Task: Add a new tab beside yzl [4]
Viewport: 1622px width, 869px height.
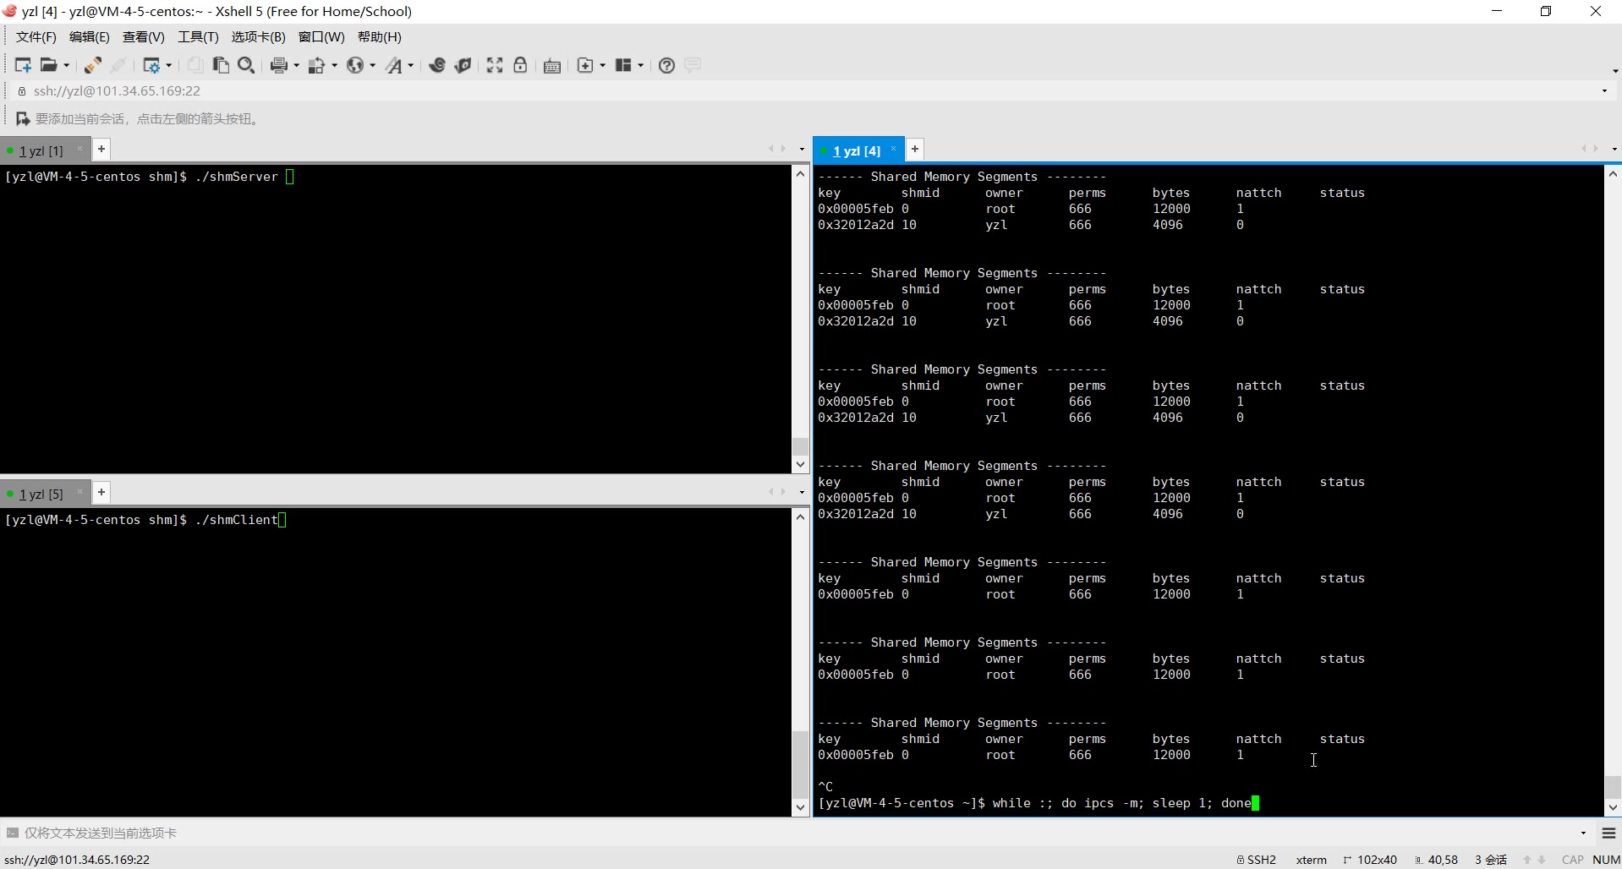Action: (x=915, y=150)
